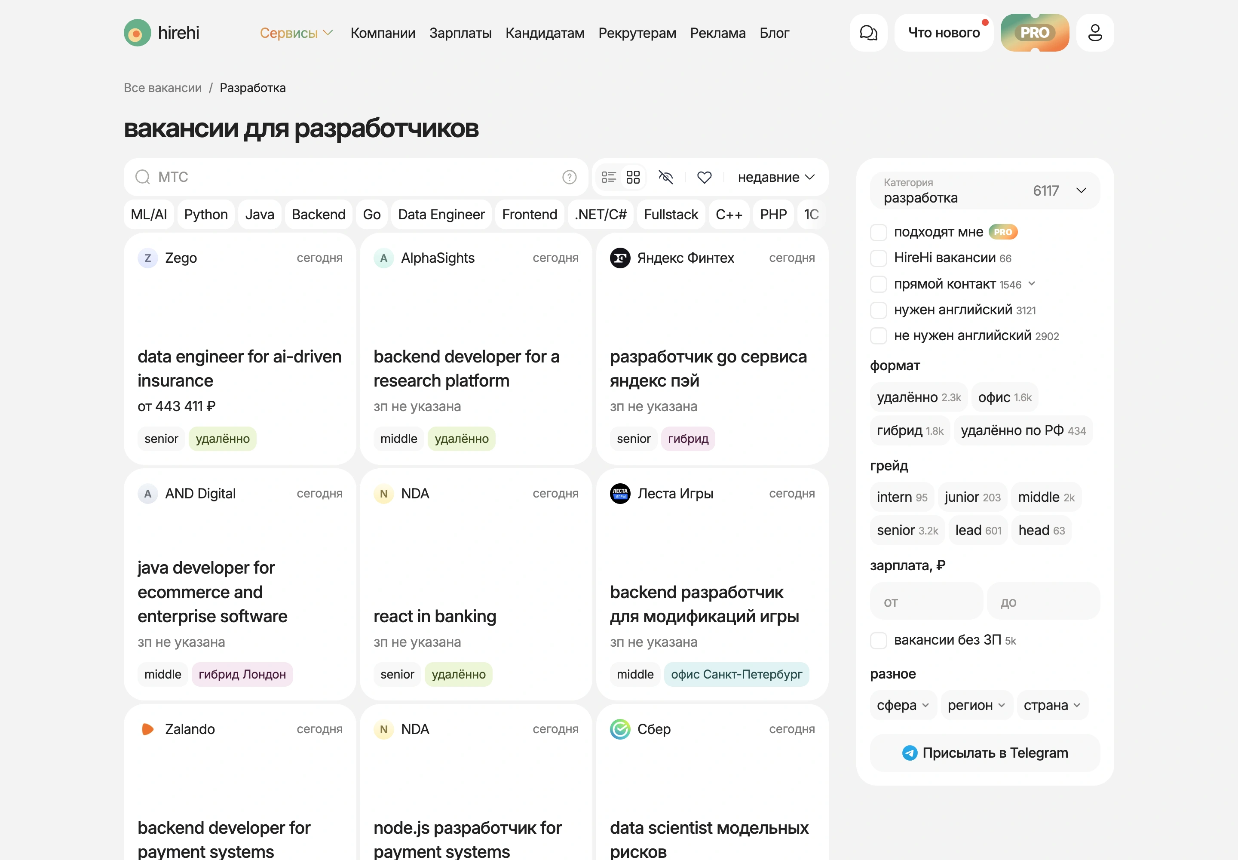Click AlphaSights company avatar

coord(383,258)
